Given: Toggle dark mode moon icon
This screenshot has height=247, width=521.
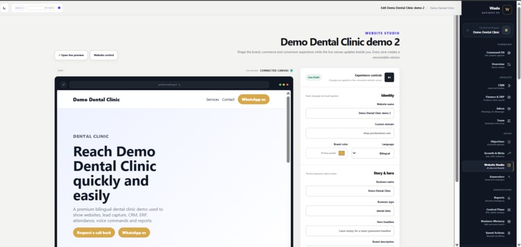Looking at the screenshot, I should pyautogui.click(x=5, y=8).
